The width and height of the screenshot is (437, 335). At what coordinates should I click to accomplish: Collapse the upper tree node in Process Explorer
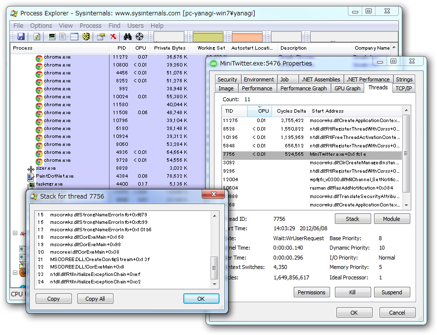15,233
